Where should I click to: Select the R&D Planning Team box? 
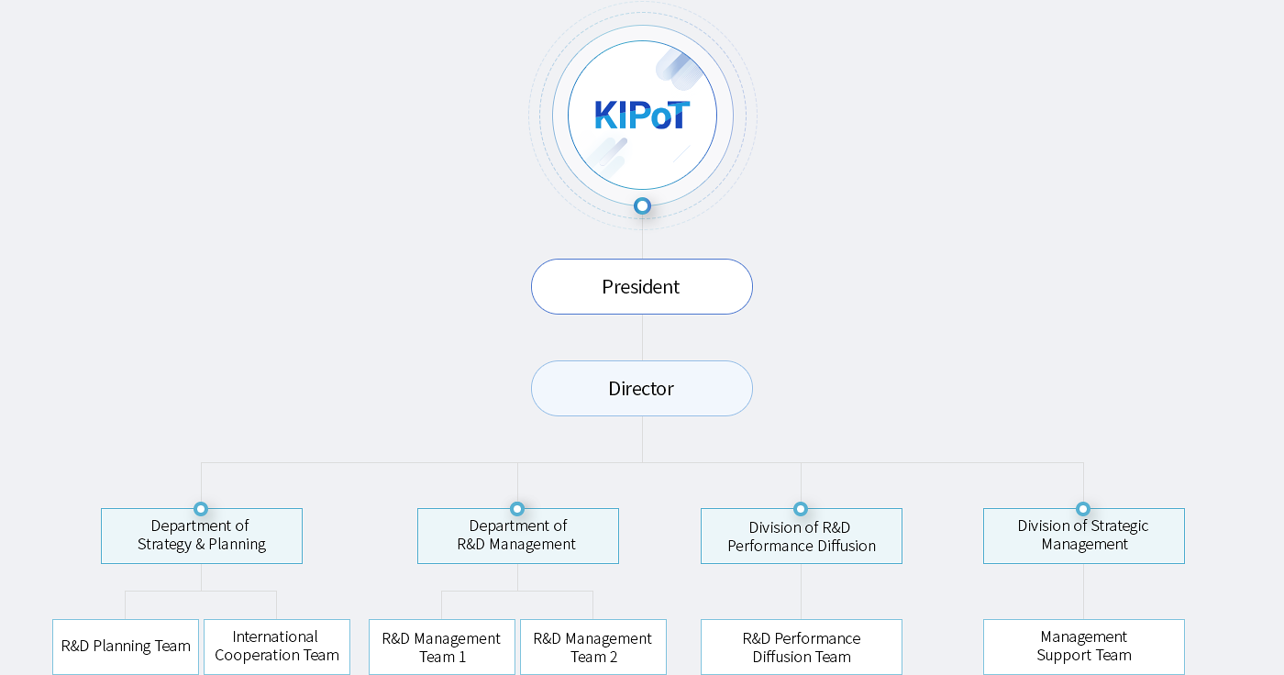click(126, 647)
